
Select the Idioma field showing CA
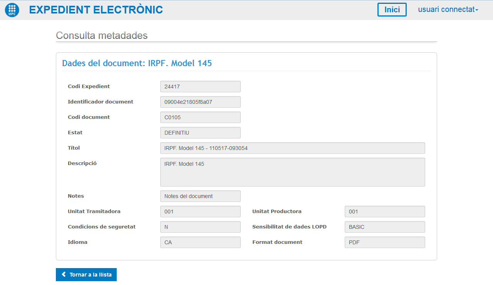pyautogui.click(x=200, y=242)
